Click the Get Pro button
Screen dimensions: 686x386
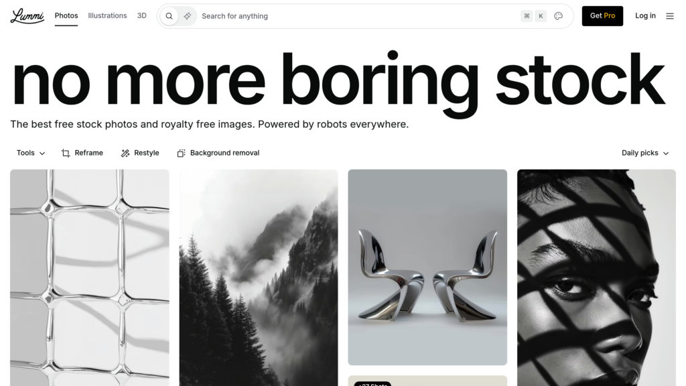pos(602,16)
